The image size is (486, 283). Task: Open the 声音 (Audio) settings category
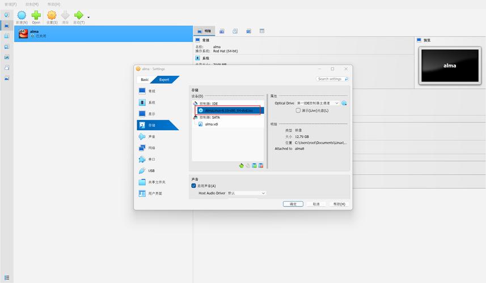151,136
